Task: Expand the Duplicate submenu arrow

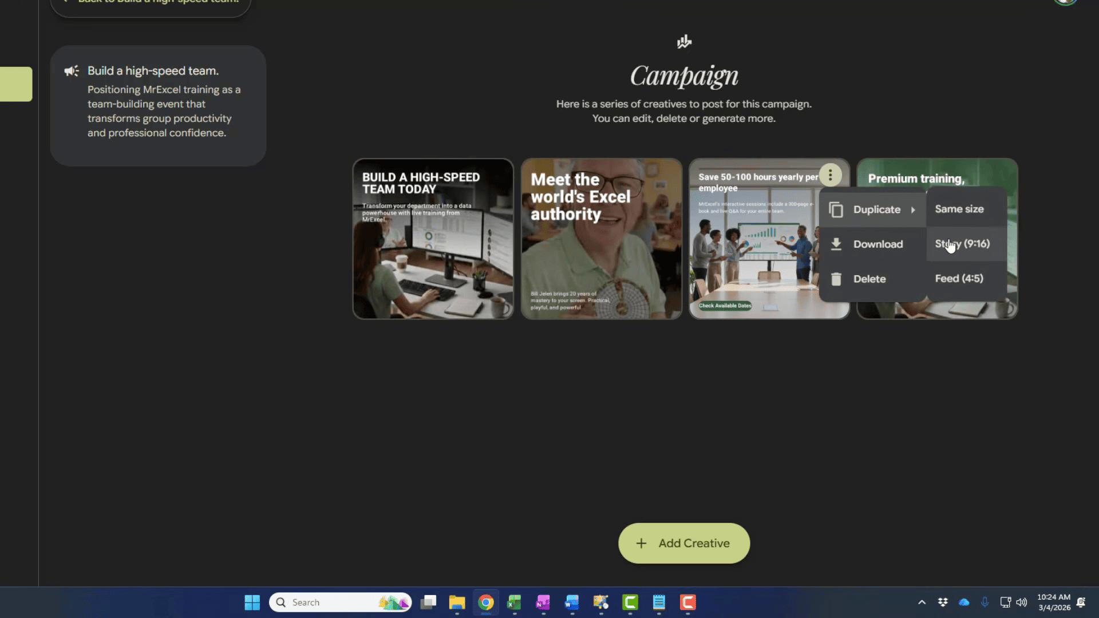Action: (x=913, y=210)
